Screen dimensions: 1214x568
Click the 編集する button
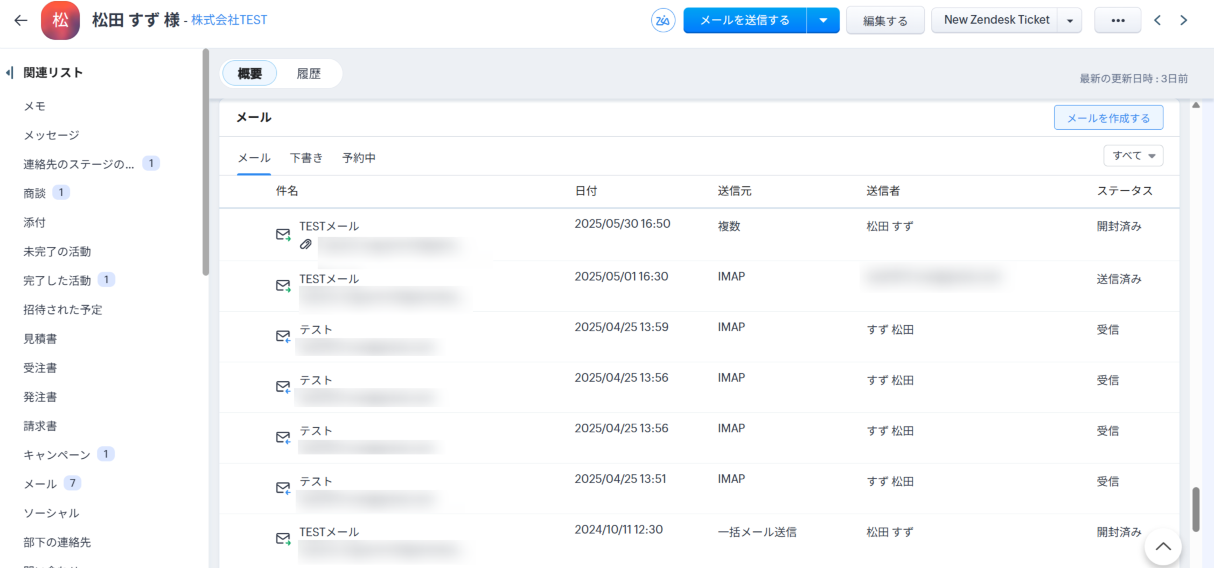pos(885,20)
